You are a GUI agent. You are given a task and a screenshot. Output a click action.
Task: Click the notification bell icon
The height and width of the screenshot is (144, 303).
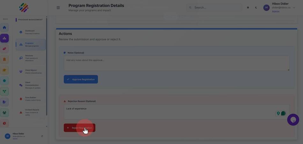point(248,8)
